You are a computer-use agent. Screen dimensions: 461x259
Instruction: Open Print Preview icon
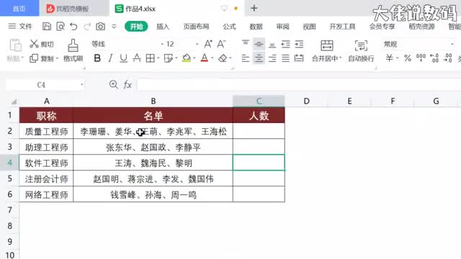(x=61, y=27)
